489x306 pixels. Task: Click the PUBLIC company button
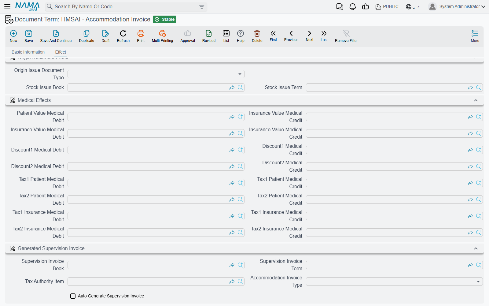click(x=387, y=7)
